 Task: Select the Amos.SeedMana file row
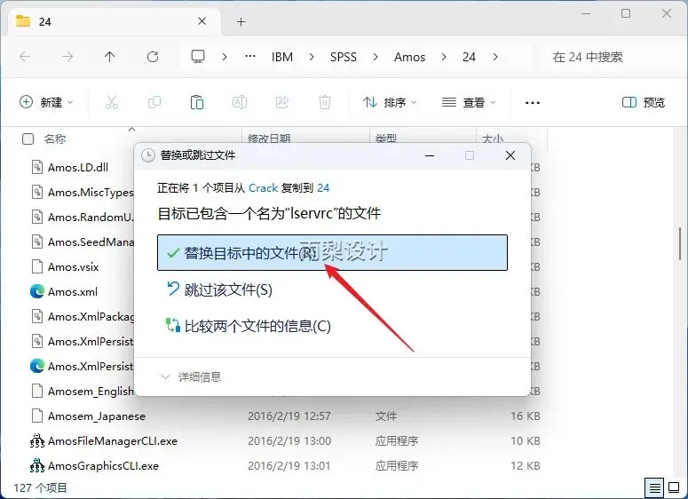pos(83,242)
